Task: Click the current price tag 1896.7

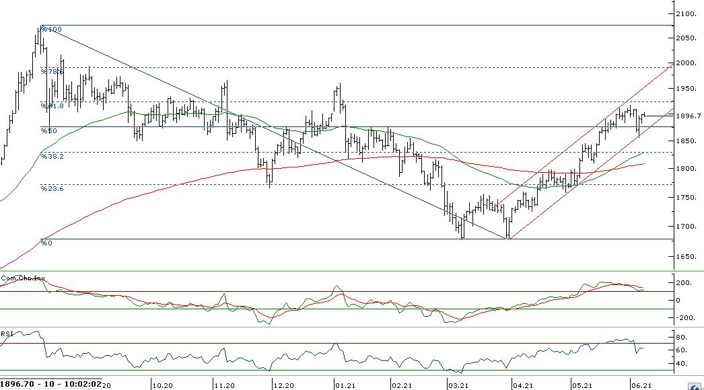Action: point(689,116)
